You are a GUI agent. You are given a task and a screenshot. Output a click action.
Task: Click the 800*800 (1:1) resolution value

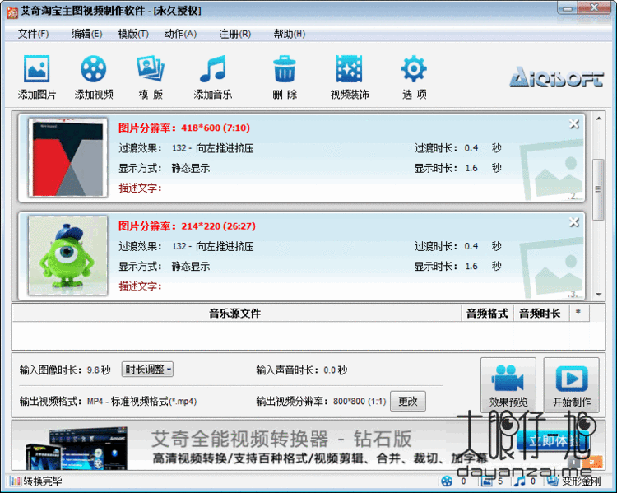click(x=360, y=402)
